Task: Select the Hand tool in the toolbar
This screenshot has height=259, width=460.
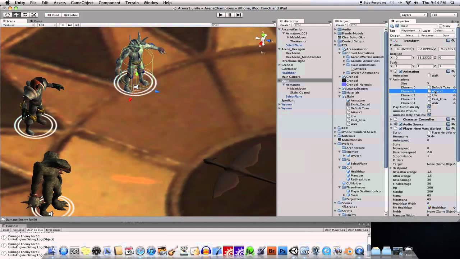Action: coord(7,15)
